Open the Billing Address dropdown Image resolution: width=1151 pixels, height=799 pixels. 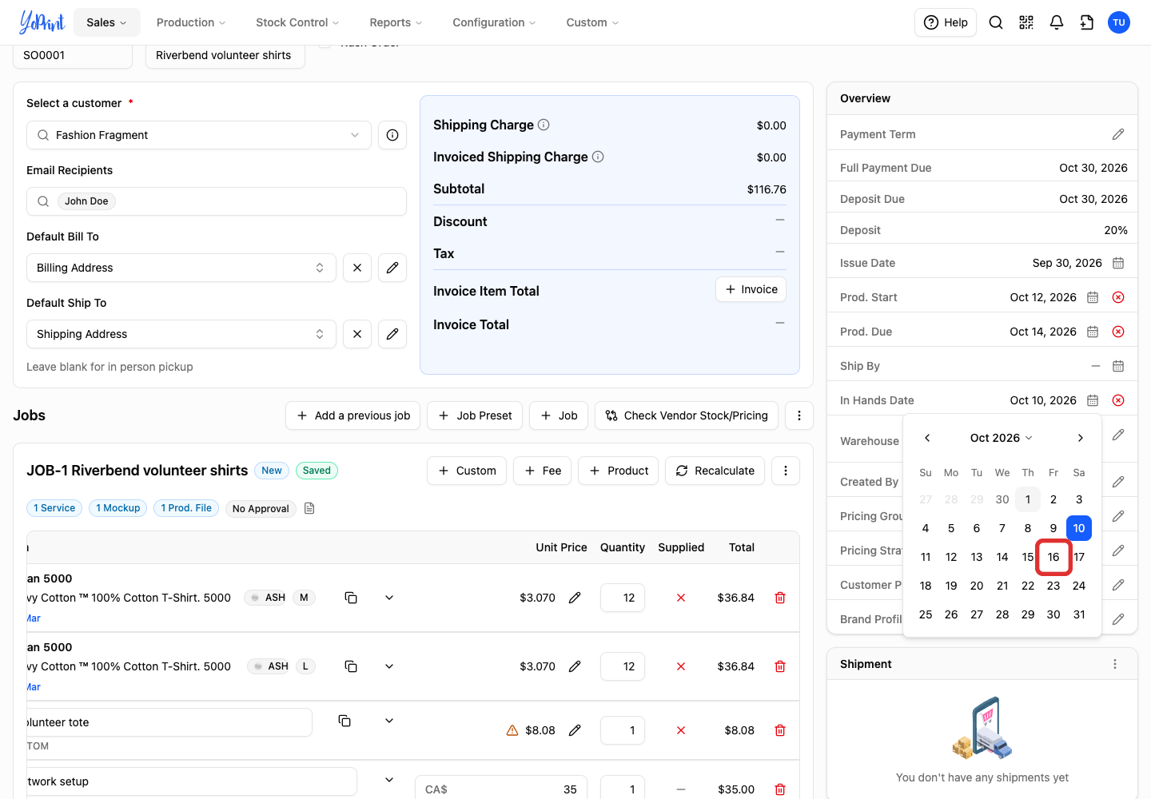click(x=181, y=268)
